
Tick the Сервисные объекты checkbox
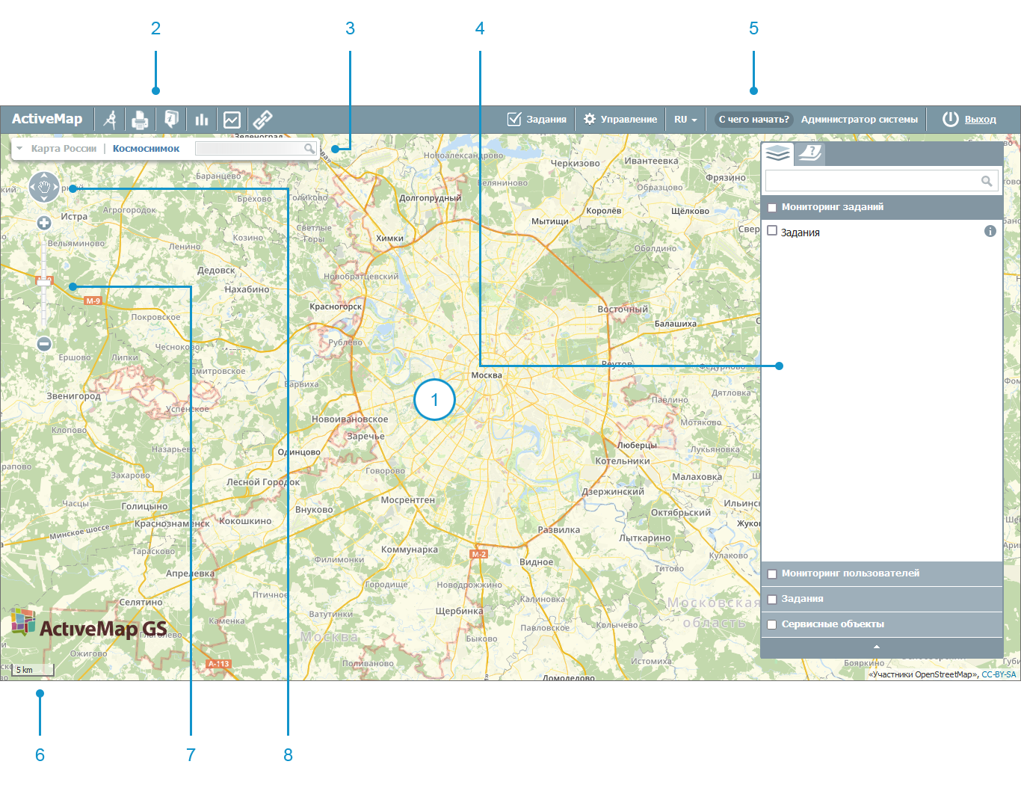772,625
